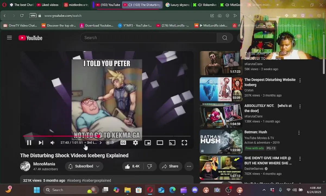Open the edit/pinboard icon in address bar

[x=212, y=16]
